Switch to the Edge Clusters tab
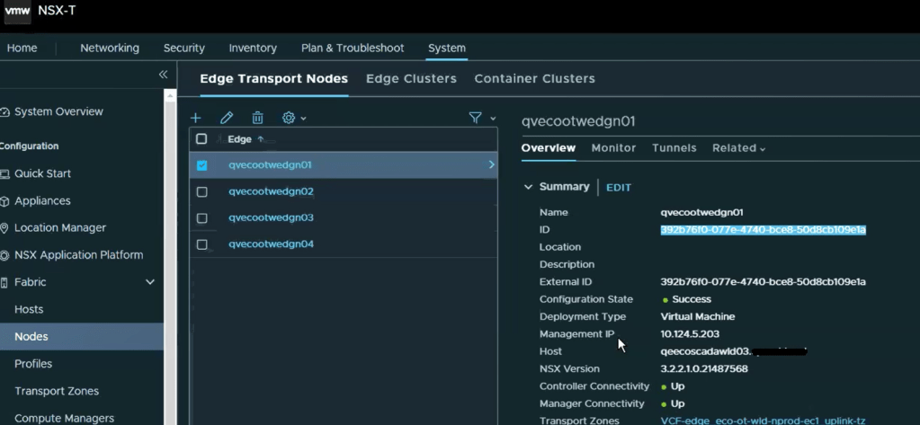Image resolution: width=920 pixels, height=425 pixels. (411, 79)
